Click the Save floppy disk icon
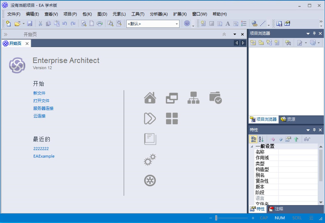Viewport: 325px width, 223px height. click(x=30, y=24)
